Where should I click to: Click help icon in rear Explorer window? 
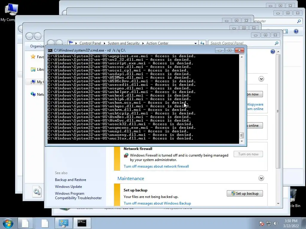296,31
